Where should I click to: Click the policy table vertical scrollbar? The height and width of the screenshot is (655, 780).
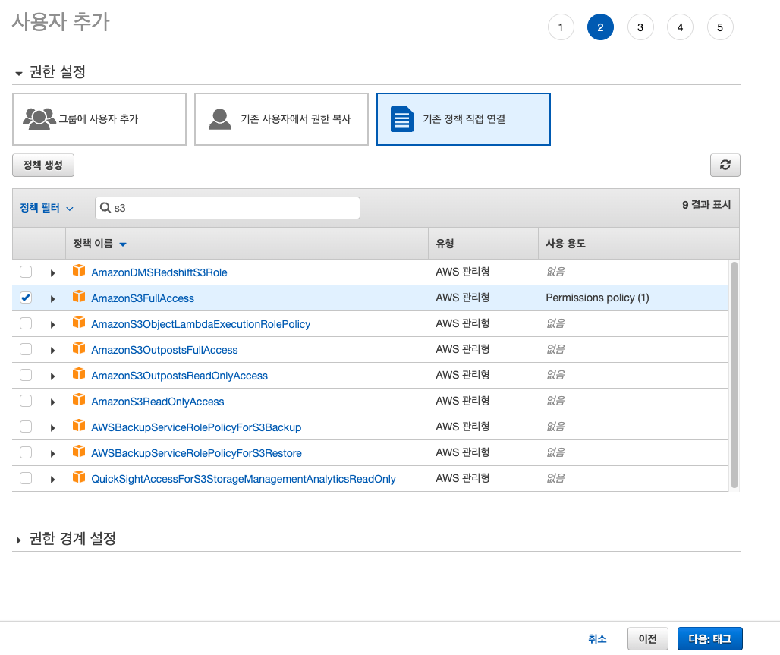734,375
